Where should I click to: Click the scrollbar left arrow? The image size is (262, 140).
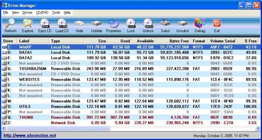4,128
